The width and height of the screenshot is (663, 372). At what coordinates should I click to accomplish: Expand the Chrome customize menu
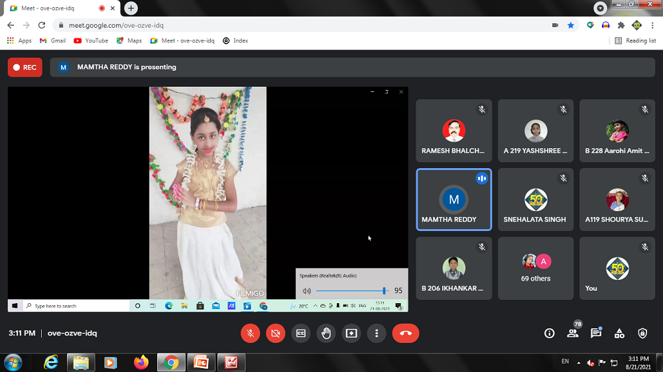coord(653,25)
